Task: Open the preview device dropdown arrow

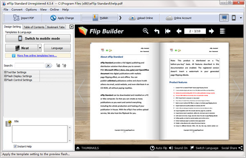Action: point(241,18)
